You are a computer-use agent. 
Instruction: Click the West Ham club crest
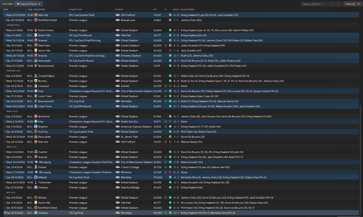pos(36,46)
